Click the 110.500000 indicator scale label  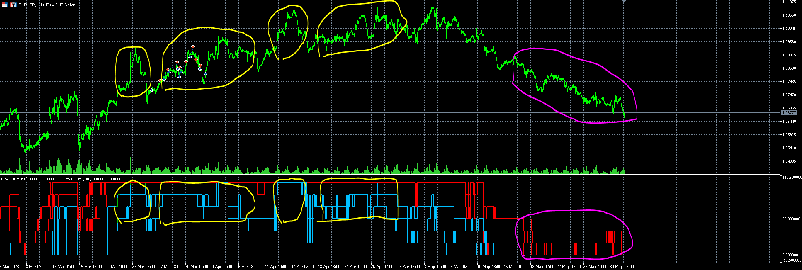(792, 178)
